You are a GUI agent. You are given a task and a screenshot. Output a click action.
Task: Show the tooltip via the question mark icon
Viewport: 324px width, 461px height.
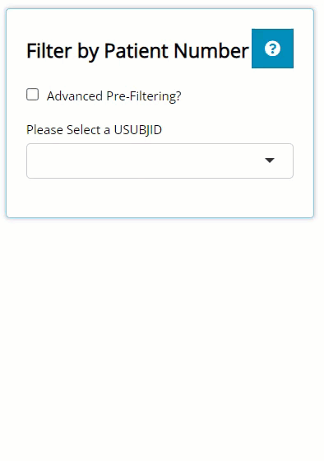tap(272, 49)
